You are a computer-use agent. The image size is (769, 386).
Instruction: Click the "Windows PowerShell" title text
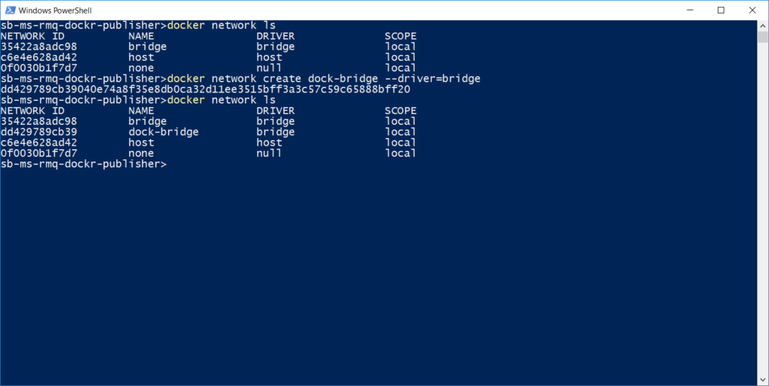(54, 10)
